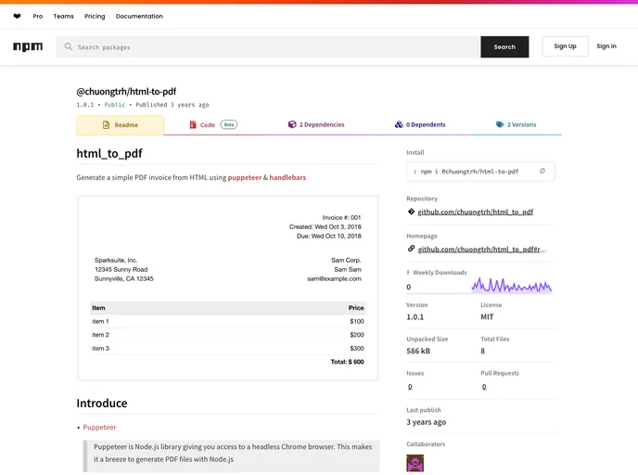Open the Pull Requests count link
The height and width of the screenshot is (475, 638).
tap(484, 387)
